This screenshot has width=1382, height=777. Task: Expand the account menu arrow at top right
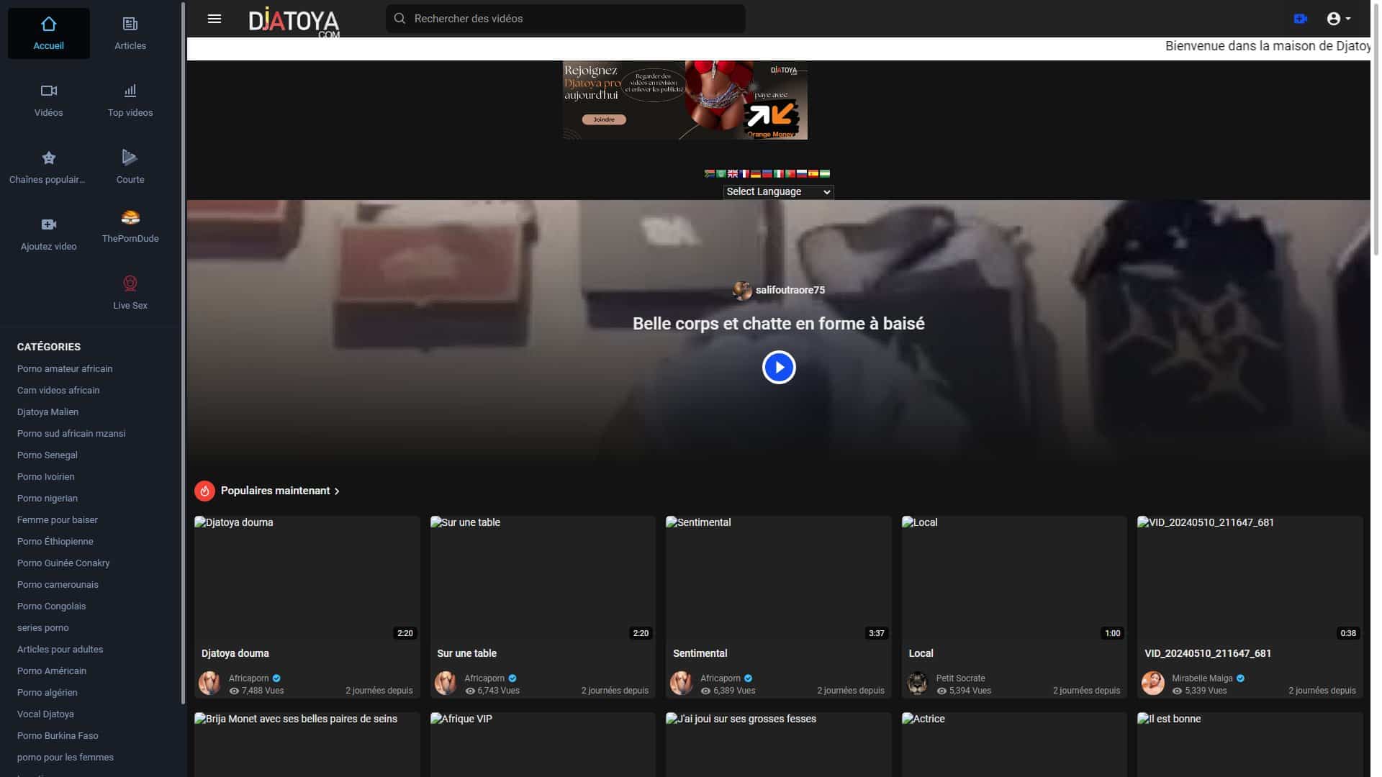(1350, 19)
